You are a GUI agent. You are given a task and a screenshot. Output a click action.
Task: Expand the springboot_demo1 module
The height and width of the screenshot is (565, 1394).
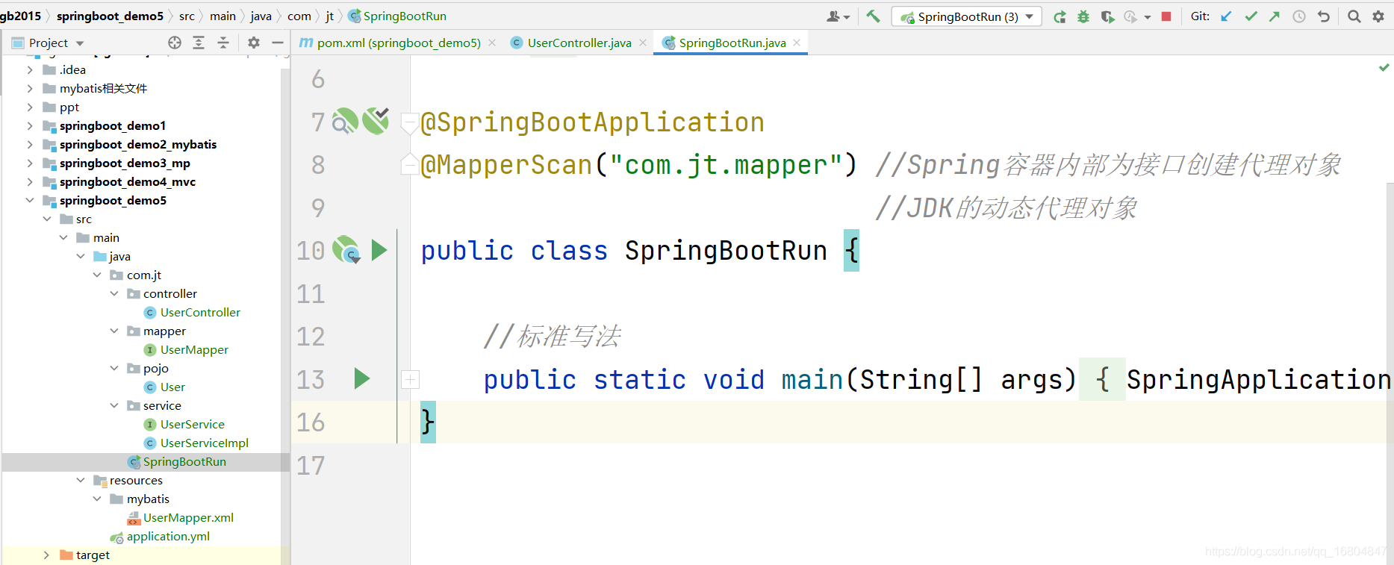30,125
